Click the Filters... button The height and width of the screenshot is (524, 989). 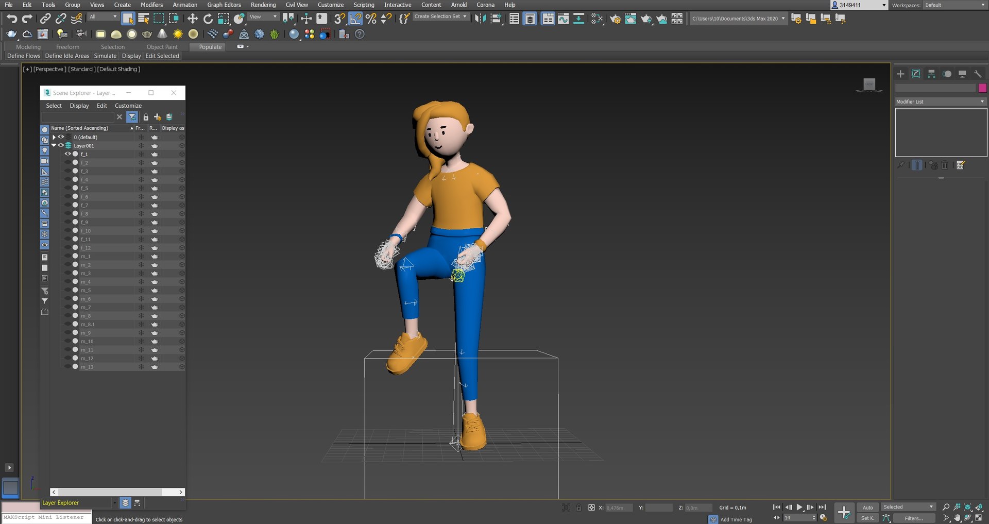click(x=914, y=518)
